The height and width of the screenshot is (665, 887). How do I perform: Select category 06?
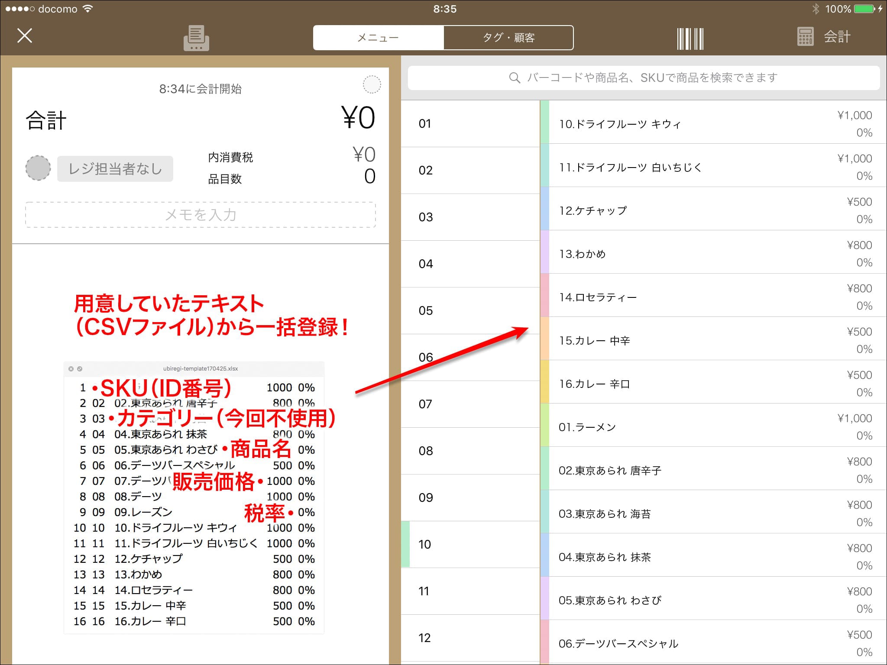pyautogui.click(x=470, y=358)
